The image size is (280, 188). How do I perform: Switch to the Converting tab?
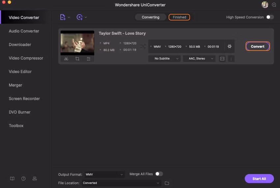tap(150, 17)
